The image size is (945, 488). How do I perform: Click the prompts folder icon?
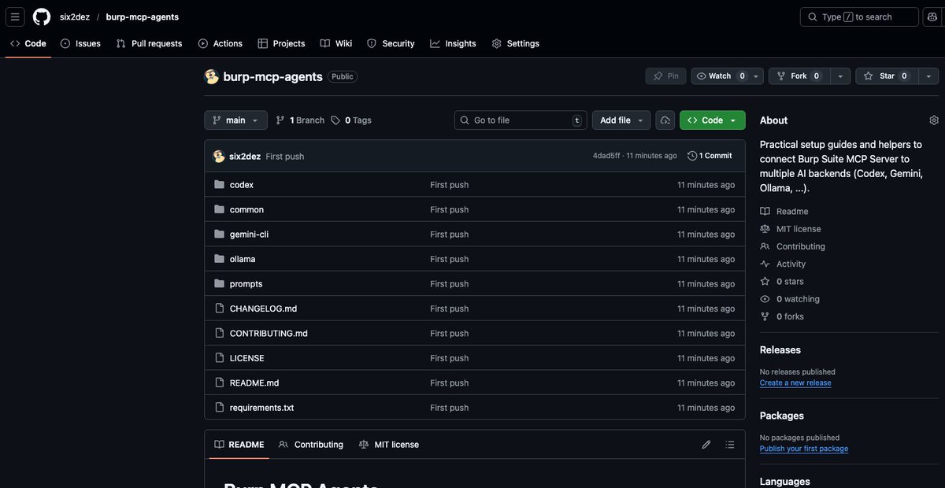click(220, 283)
